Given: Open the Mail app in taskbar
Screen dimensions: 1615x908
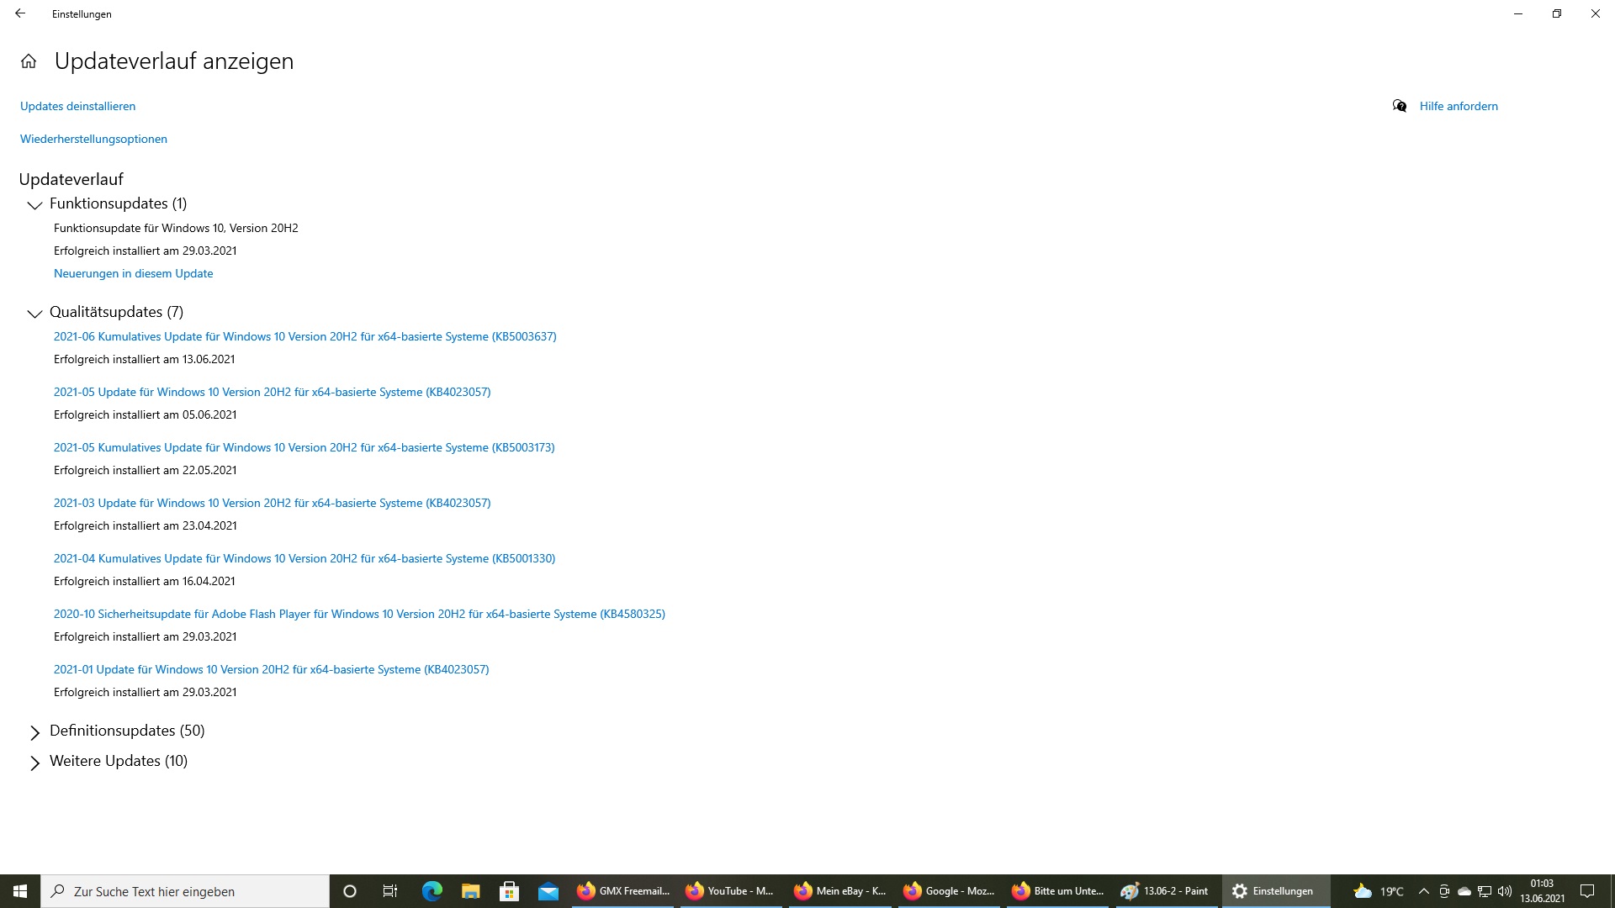Looking at the screenshot, I should 548,891.
